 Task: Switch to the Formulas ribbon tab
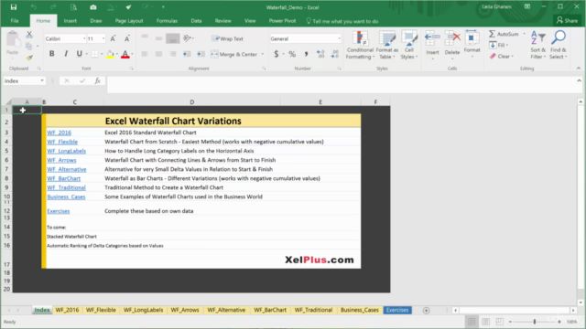tap(167, 21)
